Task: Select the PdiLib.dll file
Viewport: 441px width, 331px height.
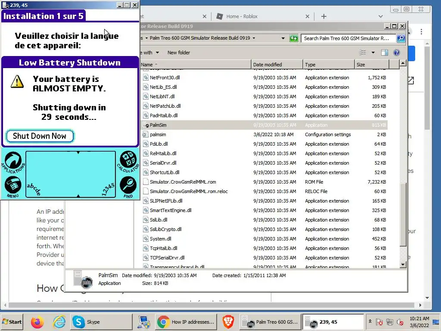Action: pyautogui.click(x=158, y=144)
